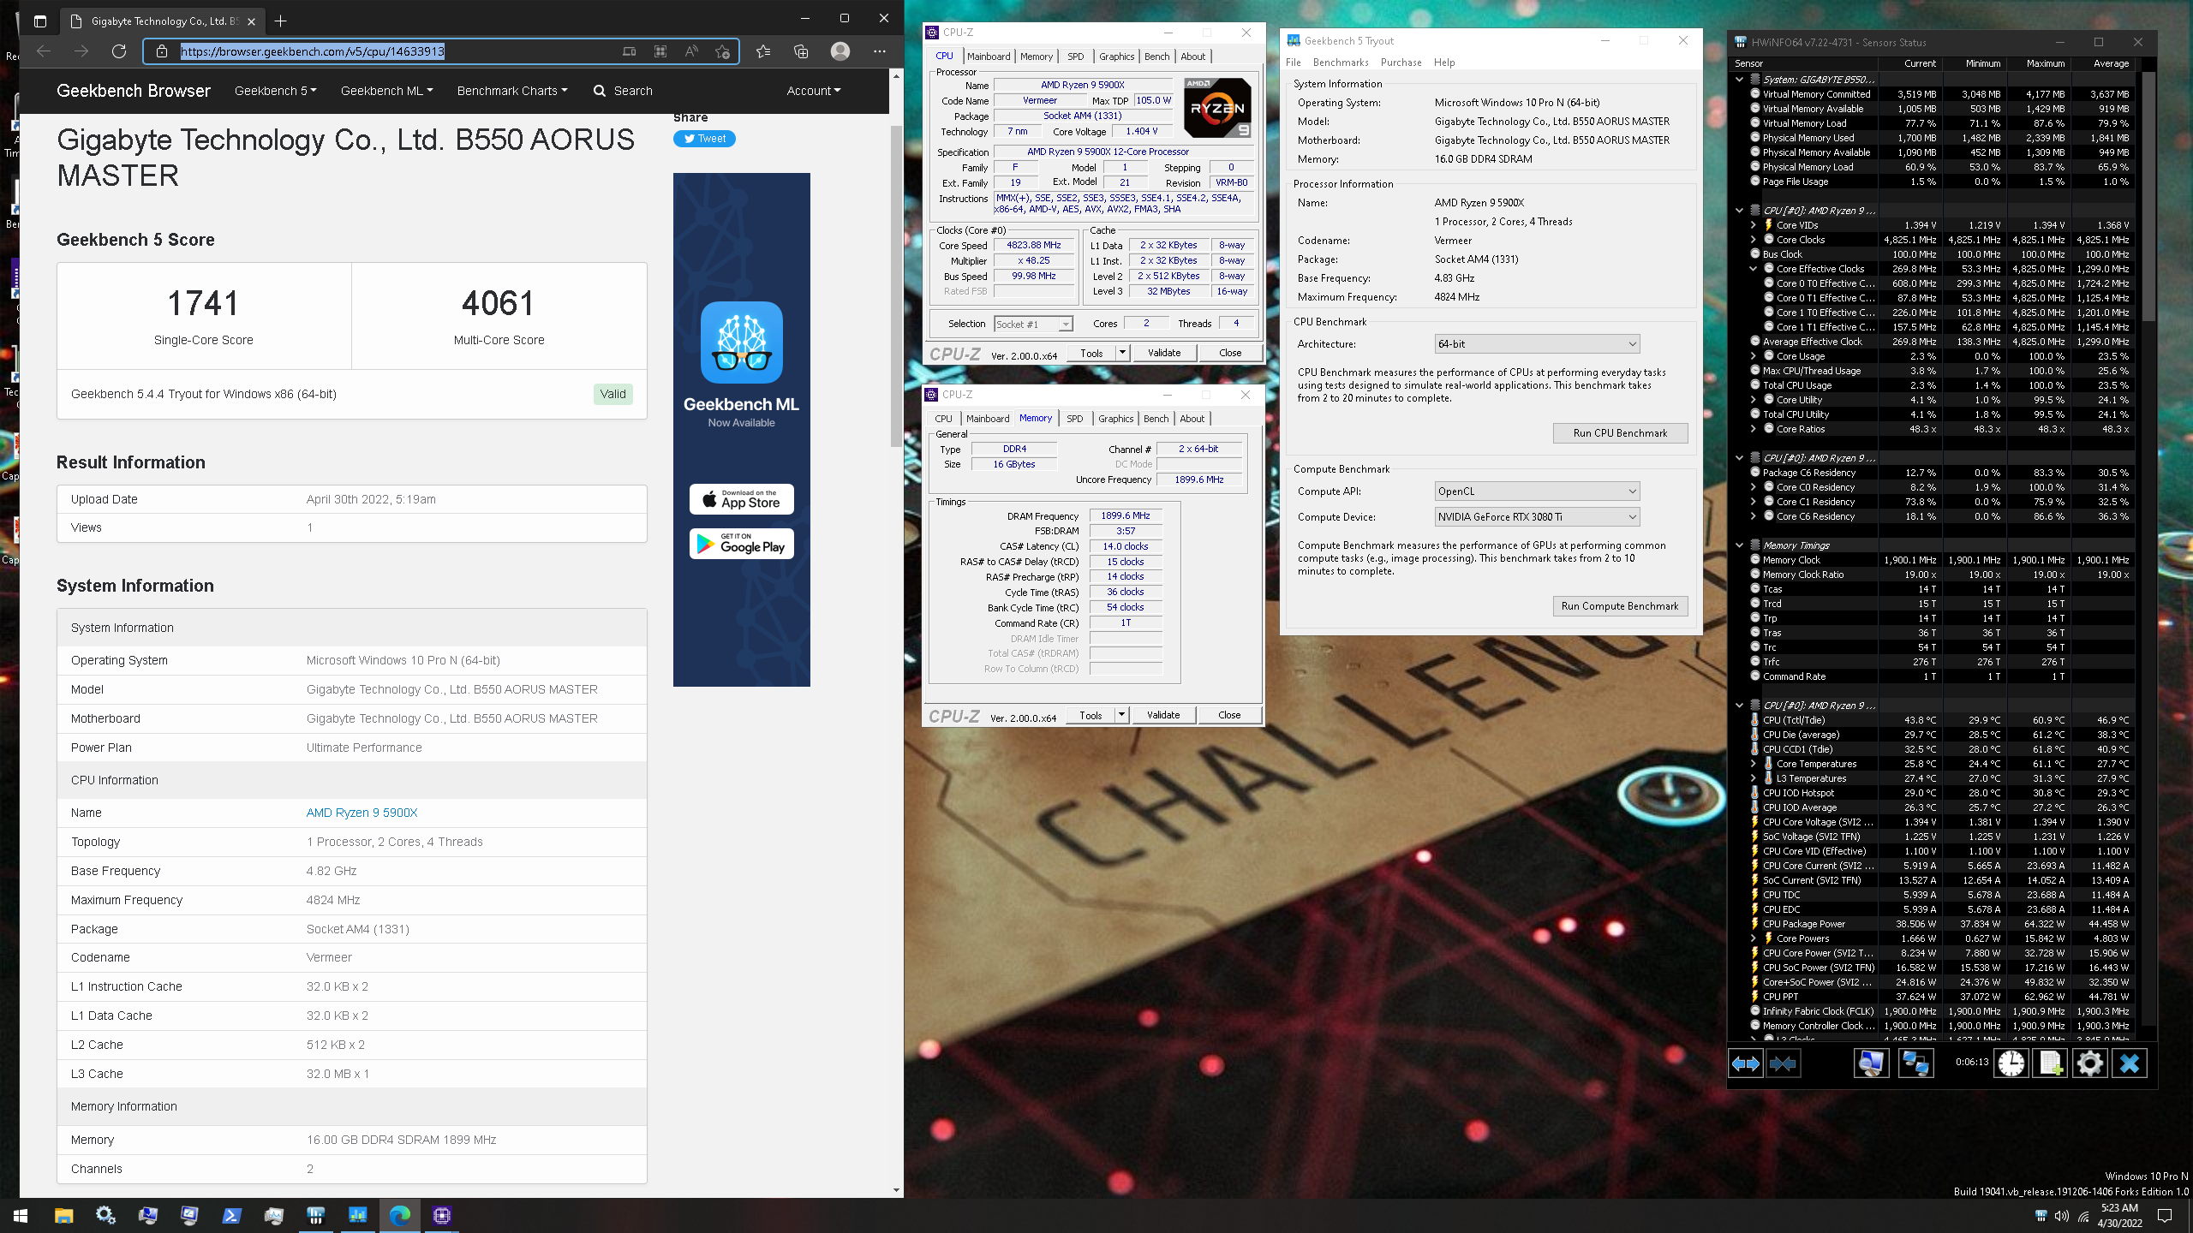This screenshot has height=1233, width=2193.
Task: Click Validate in upper CPU-Z window
Action: [x=1163, y=353]
